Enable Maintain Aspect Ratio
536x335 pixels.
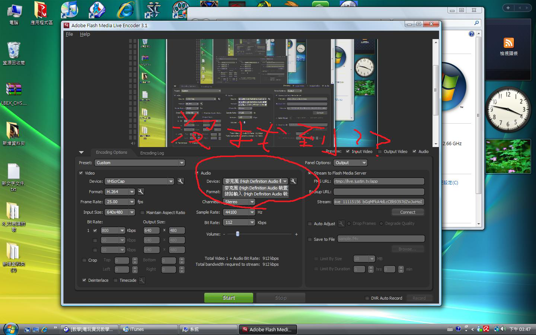click(142, 213)
